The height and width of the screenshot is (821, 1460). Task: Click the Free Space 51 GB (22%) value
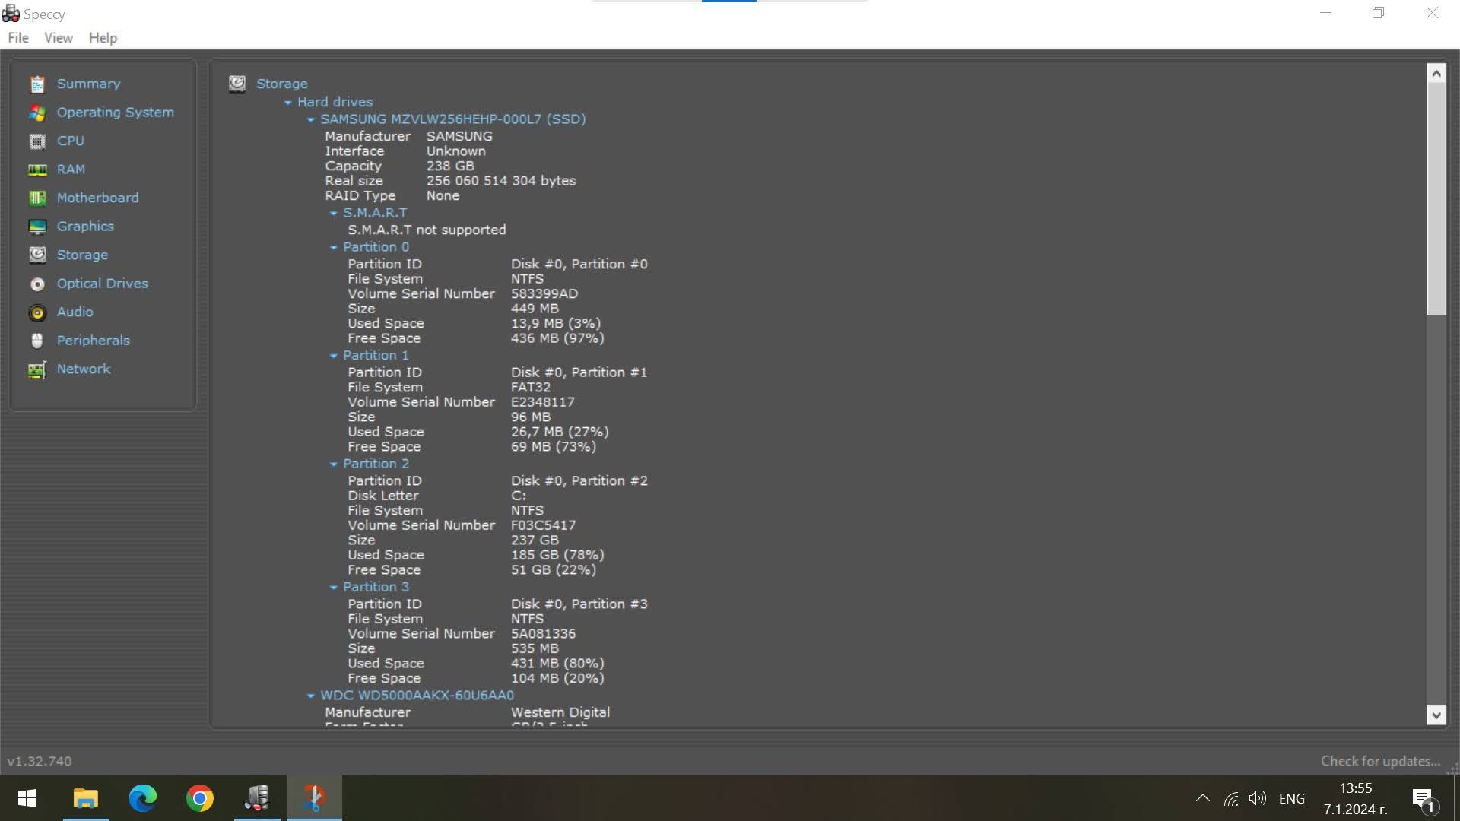coord(554,570)
